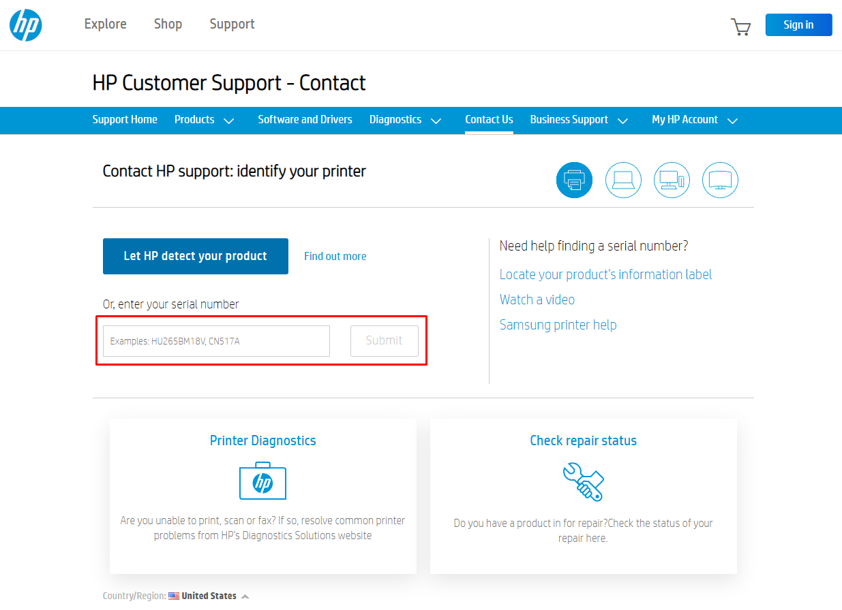Image resolution: width=842 pixels, height=610 pixels.
Task: Expand the My HP Account chevron
Action: point(733,121)
